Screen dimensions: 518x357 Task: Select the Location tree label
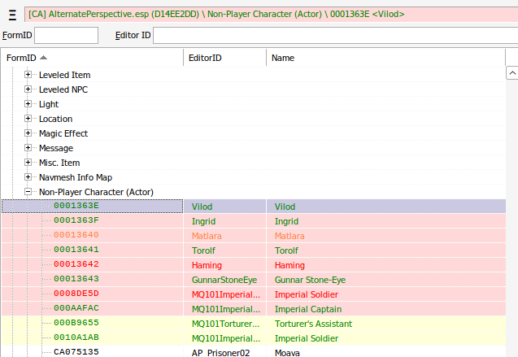coord(55,119)
